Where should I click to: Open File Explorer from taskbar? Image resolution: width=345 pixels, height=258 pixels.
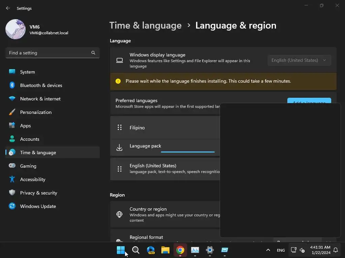pyautogui.click(x=165, y=250)
